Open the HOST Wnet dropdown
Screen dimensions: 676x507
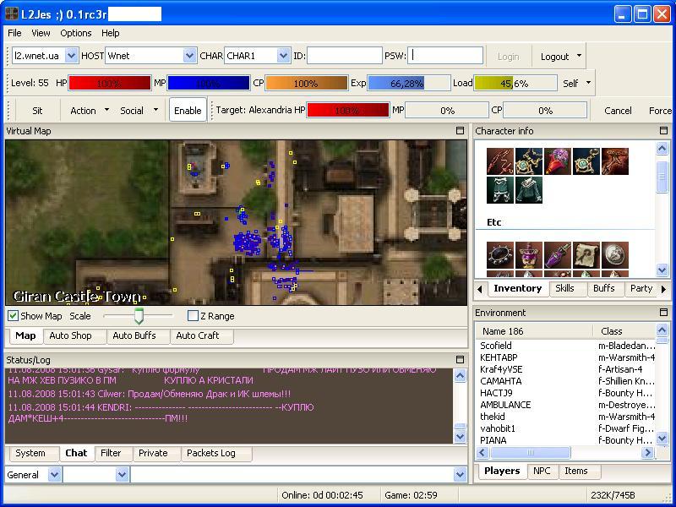click(x=189, y=56)
